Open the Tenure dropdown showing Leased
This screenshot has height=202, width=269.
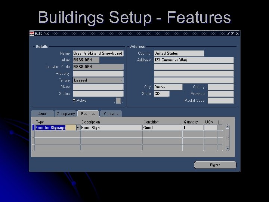pos(121,80)
